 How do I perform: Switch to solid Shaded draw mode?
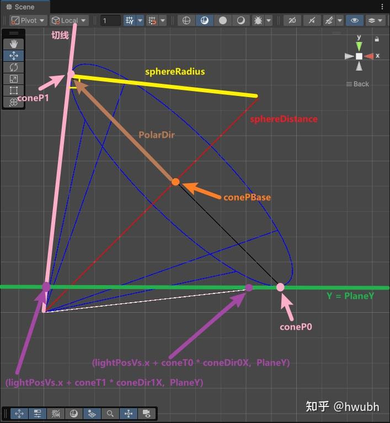point(223,20)
